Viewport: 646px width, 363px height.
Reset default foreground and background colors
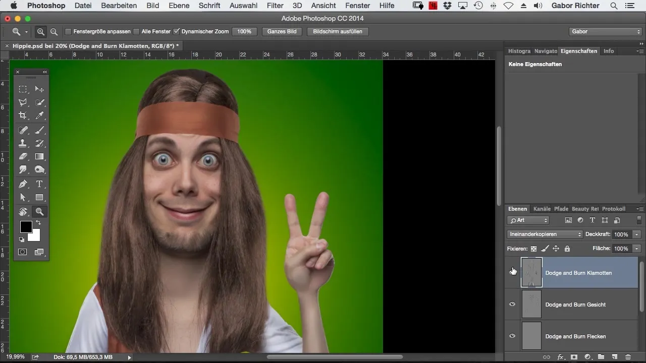coord(22,239)
